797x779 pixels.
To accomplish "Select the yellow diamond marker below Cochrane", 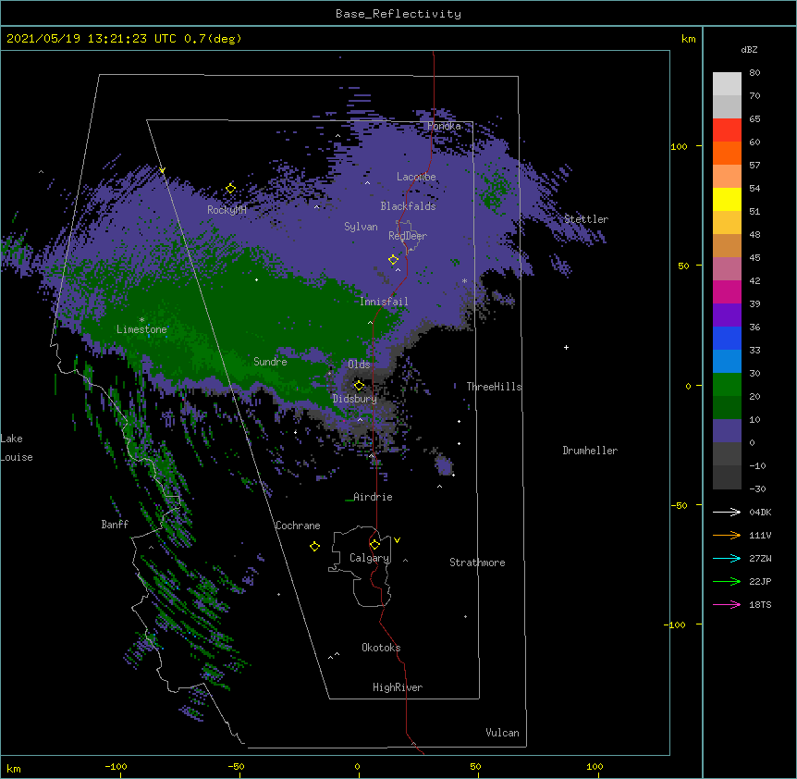I will point(314,546).
